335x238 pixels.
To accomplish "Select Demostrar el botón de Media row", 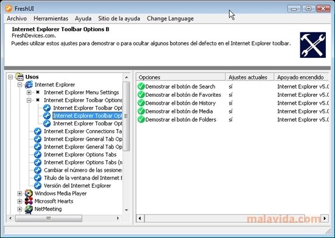I will tap(179, 111).
